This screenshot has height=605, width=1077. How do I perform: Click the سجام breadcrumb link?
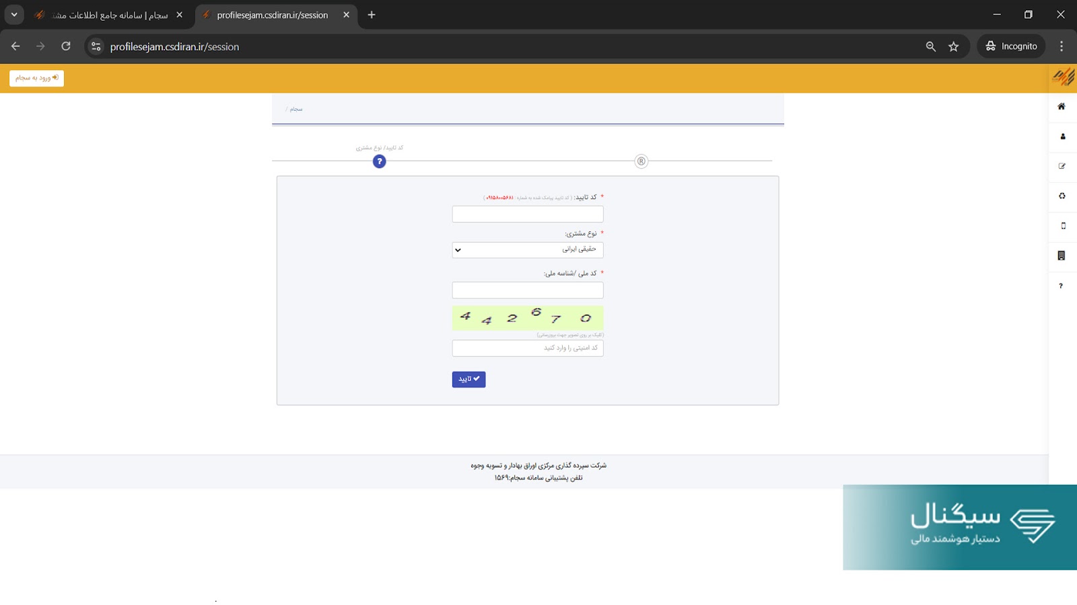click(296, 109)
